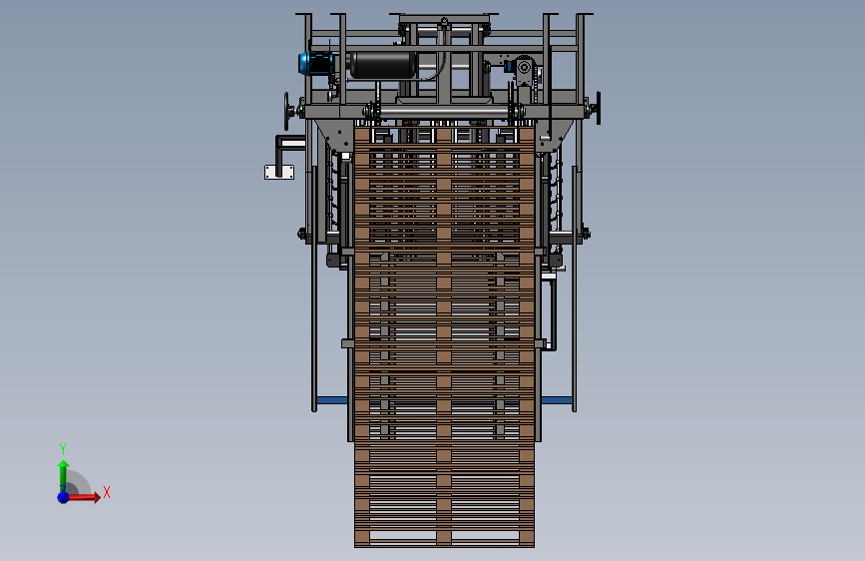Select the handwheel on the machine's left side
The height and width of the screenshot is (561, 865).
(x=287, y=111)
